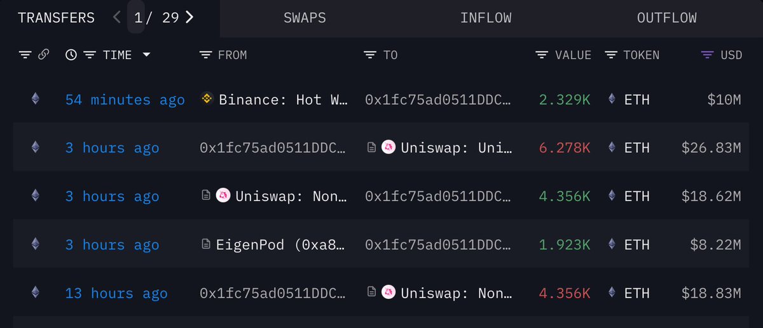The height and width of the screenshot is (328, 763).
Task: Open the leftmost filter icon in header
Action: (25, 55)
